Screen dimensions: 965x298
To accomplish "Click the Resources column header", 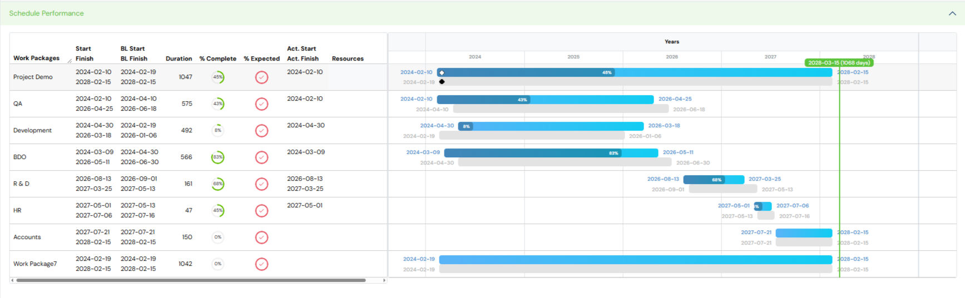I will (x=348, y=58).
